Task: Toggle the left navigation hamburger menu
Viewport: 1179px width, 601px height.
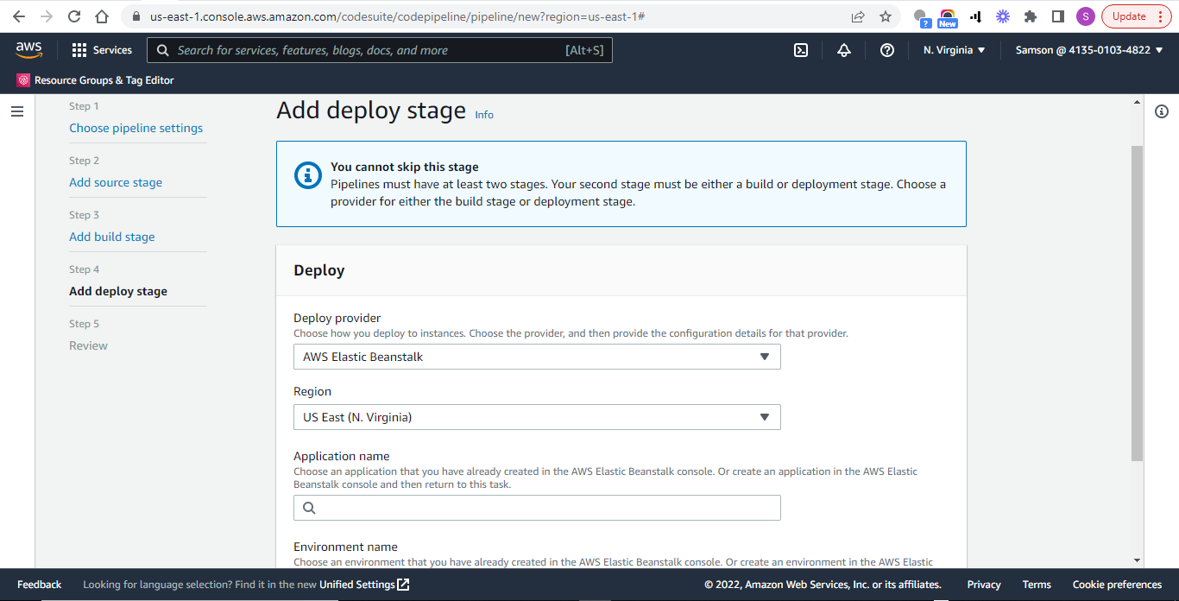Action: pos(16,111)
